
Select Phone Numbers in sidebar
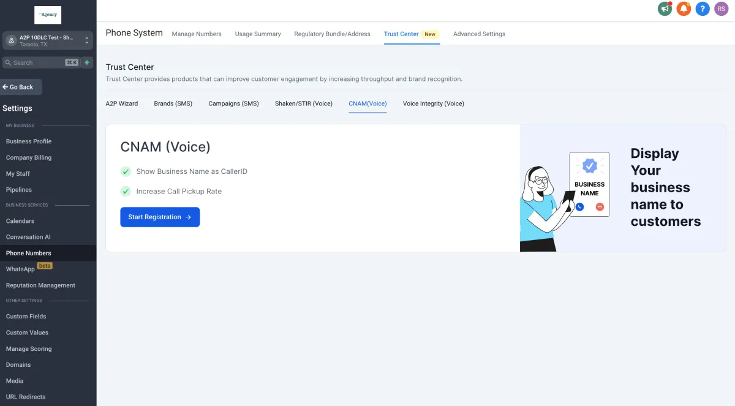(48, 253)
